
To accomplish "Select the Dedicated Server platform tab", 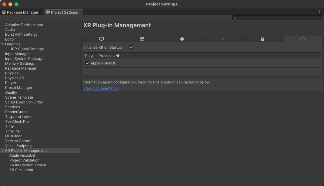I will (142, 39).
